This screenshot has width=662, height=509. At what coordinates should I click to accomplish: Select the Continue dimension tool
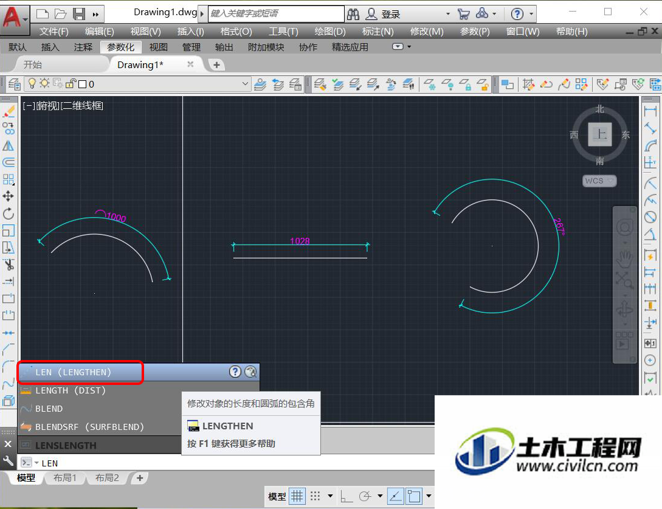click(650, 289)
